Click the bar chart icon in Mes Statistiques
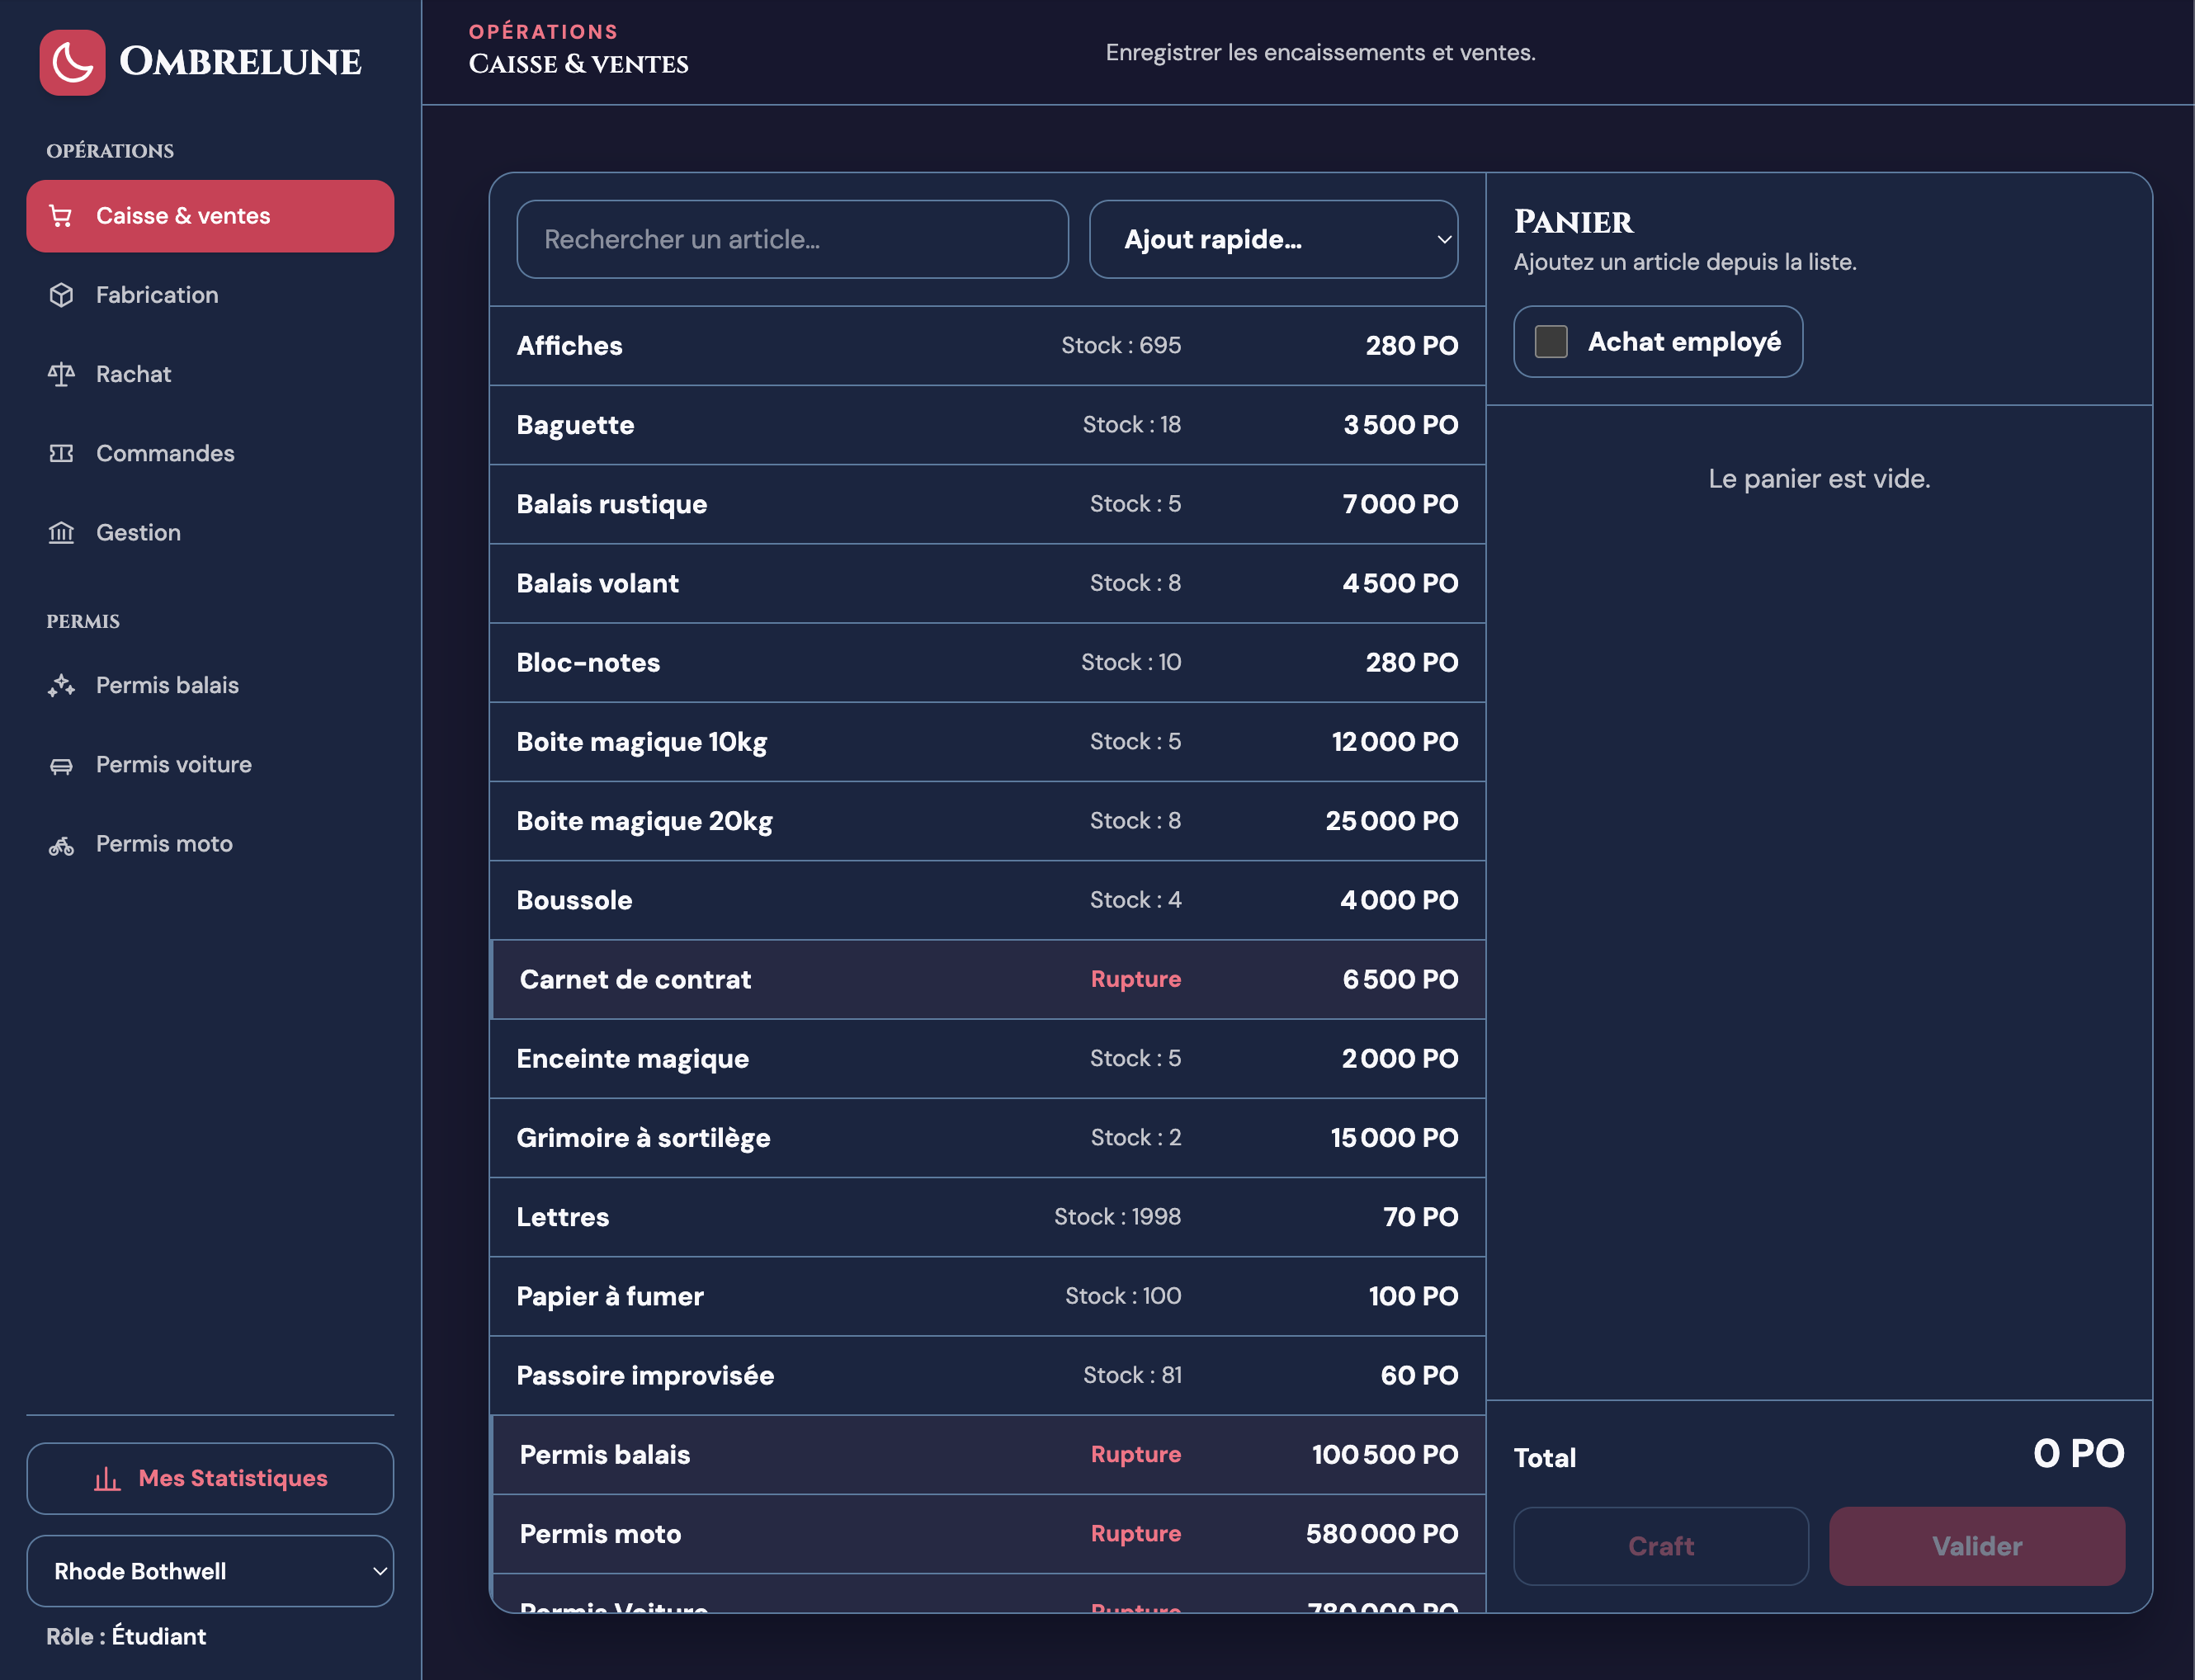This screenshot has height=1680, width=2195. coord(107,1479)
